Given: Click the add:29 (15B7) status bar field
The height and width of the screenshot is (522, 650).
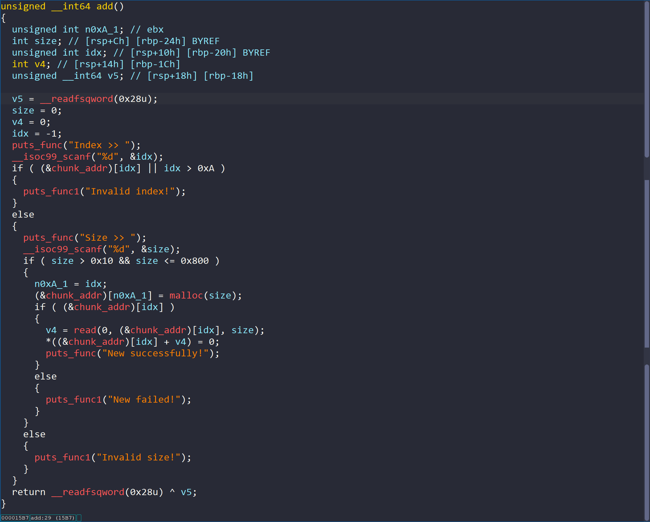Looking at the screenshot, I should click(53, 518).
